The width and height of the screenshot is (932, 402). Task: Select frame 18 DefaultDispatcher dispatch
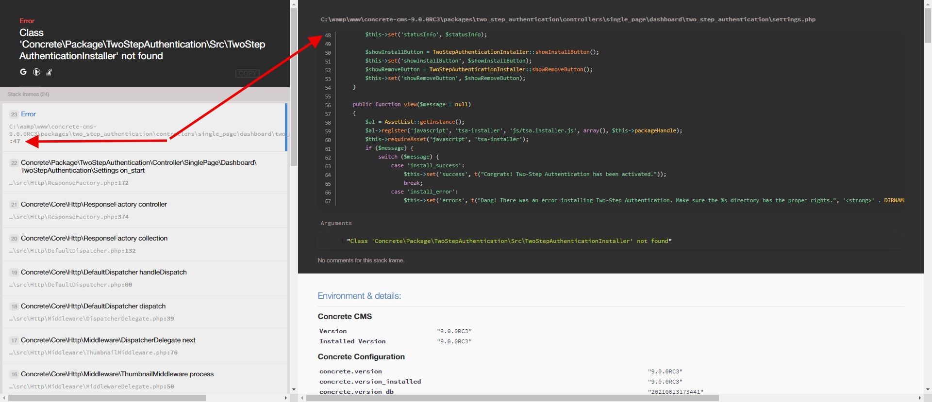[x=145, y=312]
